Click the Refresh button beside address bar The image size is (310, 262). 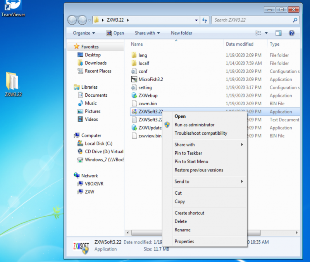[205, 20]
